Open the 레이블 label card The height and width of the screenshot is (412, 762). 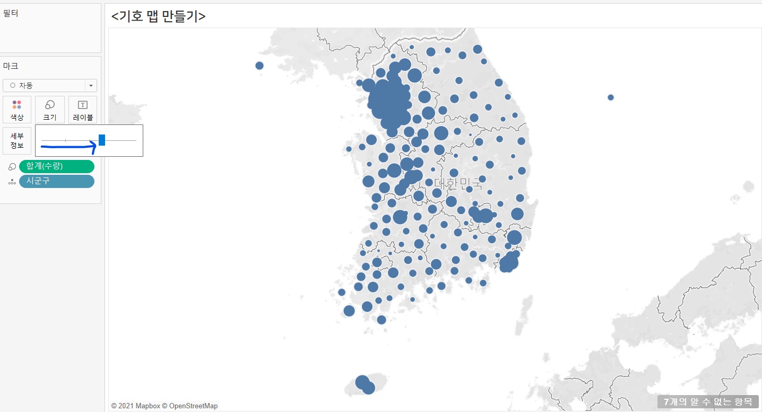[x=83, y=110]
